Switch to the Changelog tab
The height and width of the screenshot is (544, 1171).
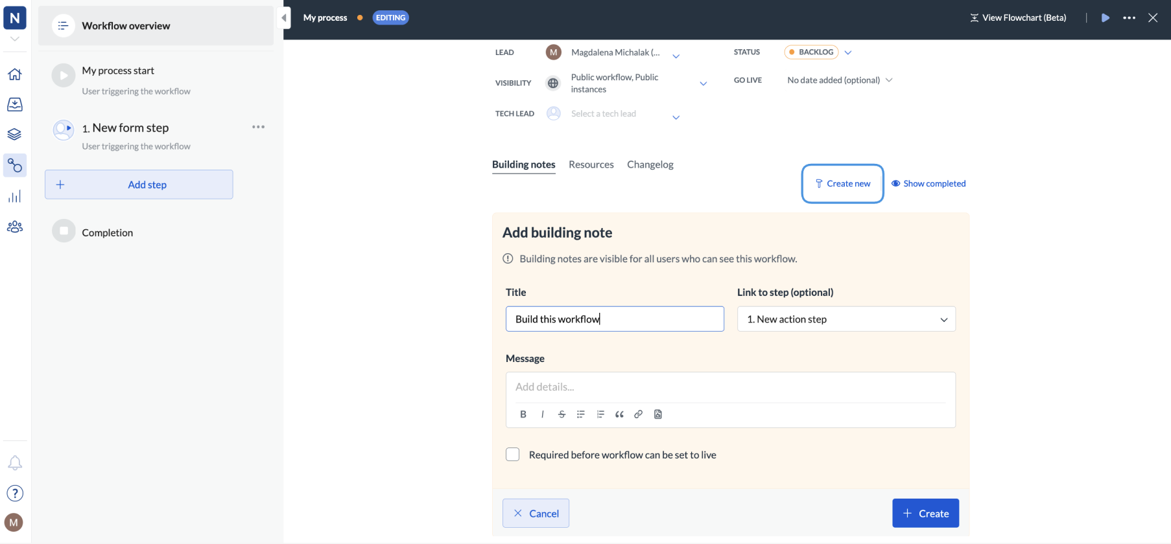tap(650, 164)
